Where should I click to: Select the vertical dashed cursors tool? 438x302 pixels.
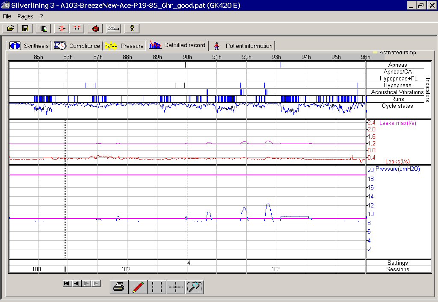(x=157, y=287)
